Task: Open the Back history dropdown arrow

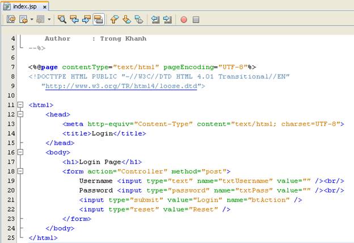Action: (32, 19)
